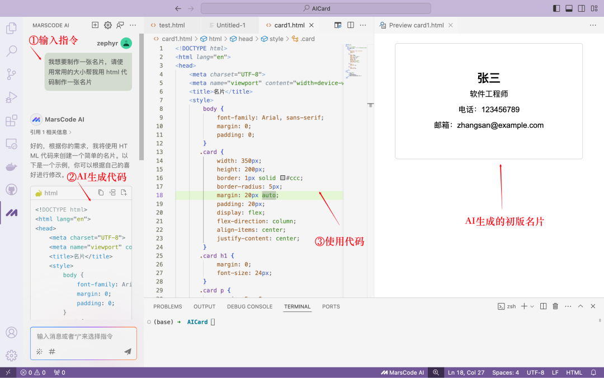Image resolution: width=604 pixels, height=378 pixels.
Task: Toggle the primary sidebar layout button
Action: coord(556,8)
